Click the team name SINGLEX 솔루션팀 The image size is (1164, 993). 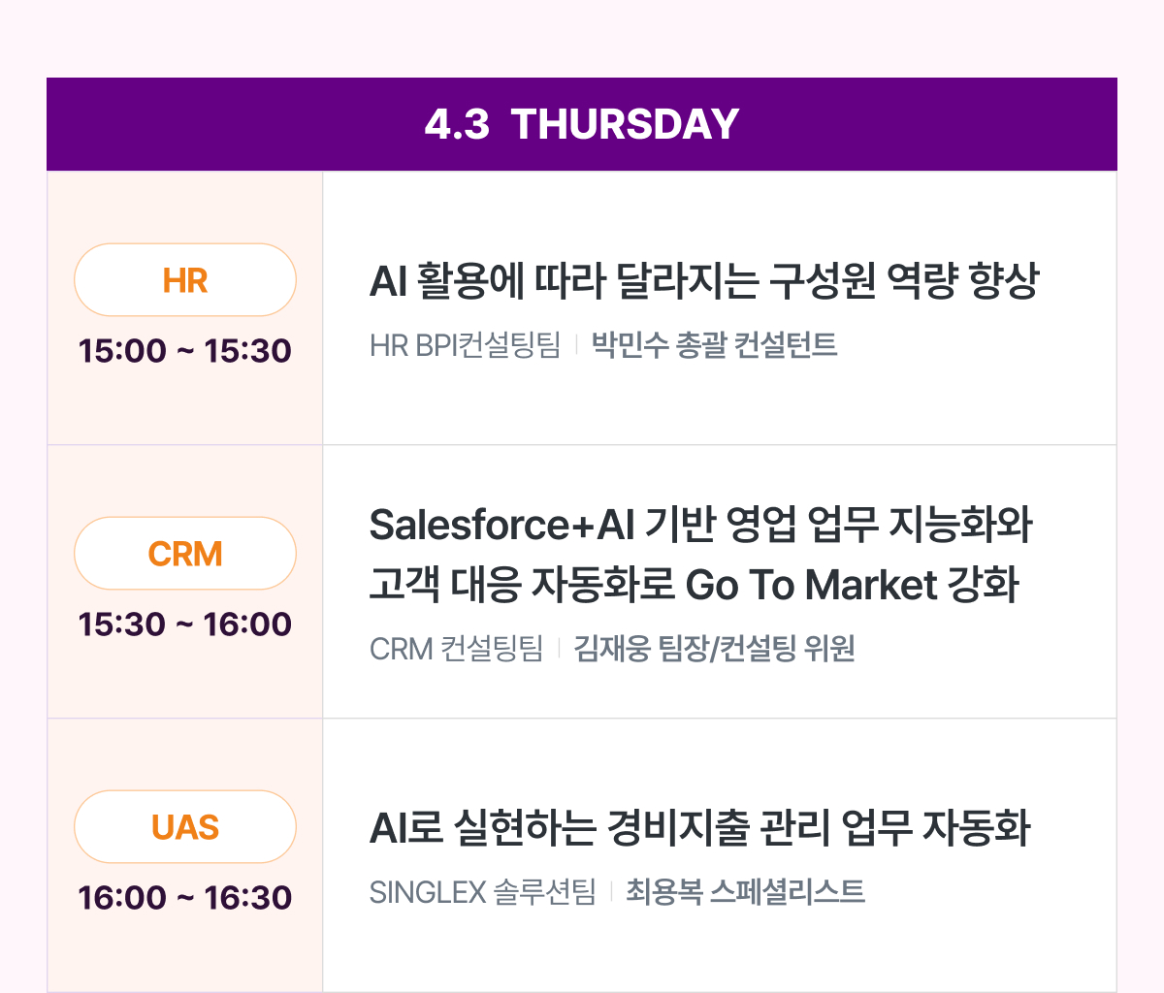[483, 891]
